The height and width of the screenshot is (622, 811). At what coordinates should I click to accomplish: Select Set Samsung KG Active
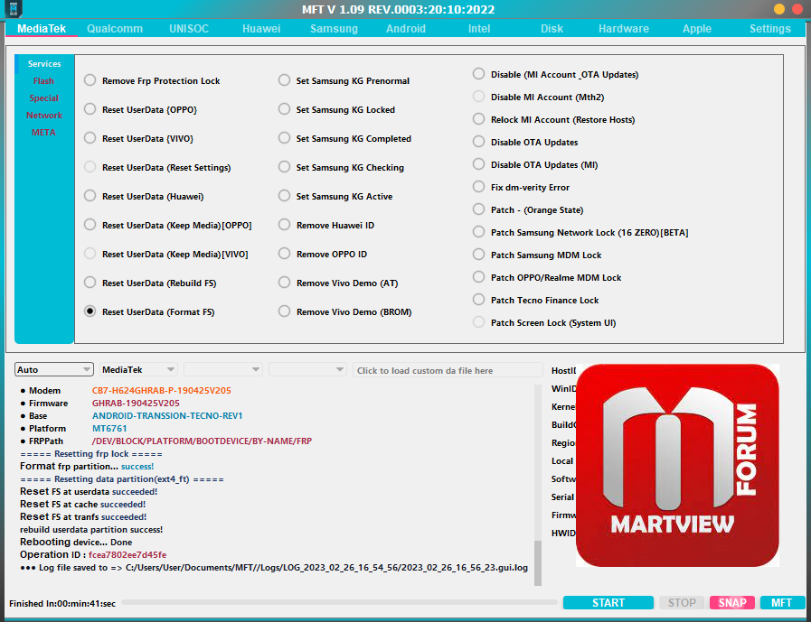(335, 196)
